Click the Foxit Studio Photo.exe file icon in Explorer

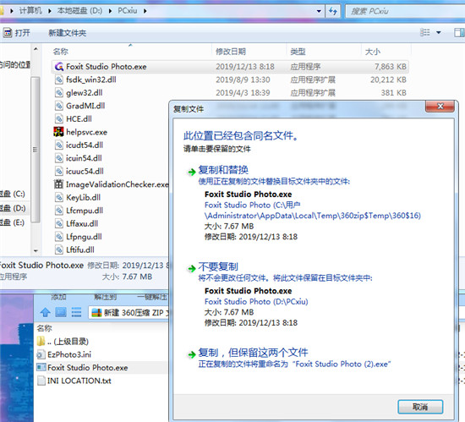[58, 67]
